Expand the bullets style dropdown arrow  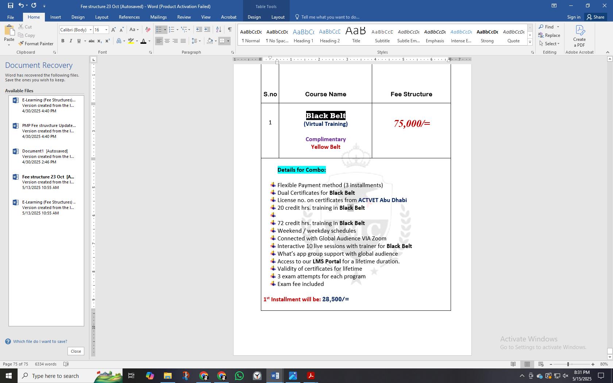click(x=165, y=30)
